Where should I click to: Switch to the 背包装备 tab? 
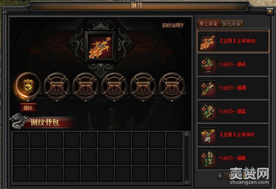[x=232, y=23]
